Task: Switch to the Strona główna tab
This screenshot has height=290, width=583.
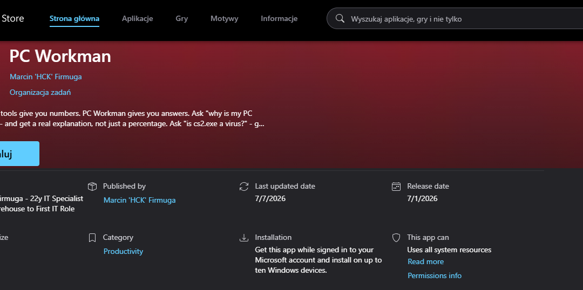Action: click(x=74, y=18)
